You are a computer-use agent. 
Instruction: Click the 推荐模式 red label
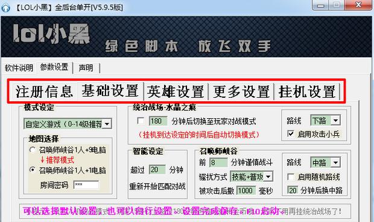(x=60, y=160)
